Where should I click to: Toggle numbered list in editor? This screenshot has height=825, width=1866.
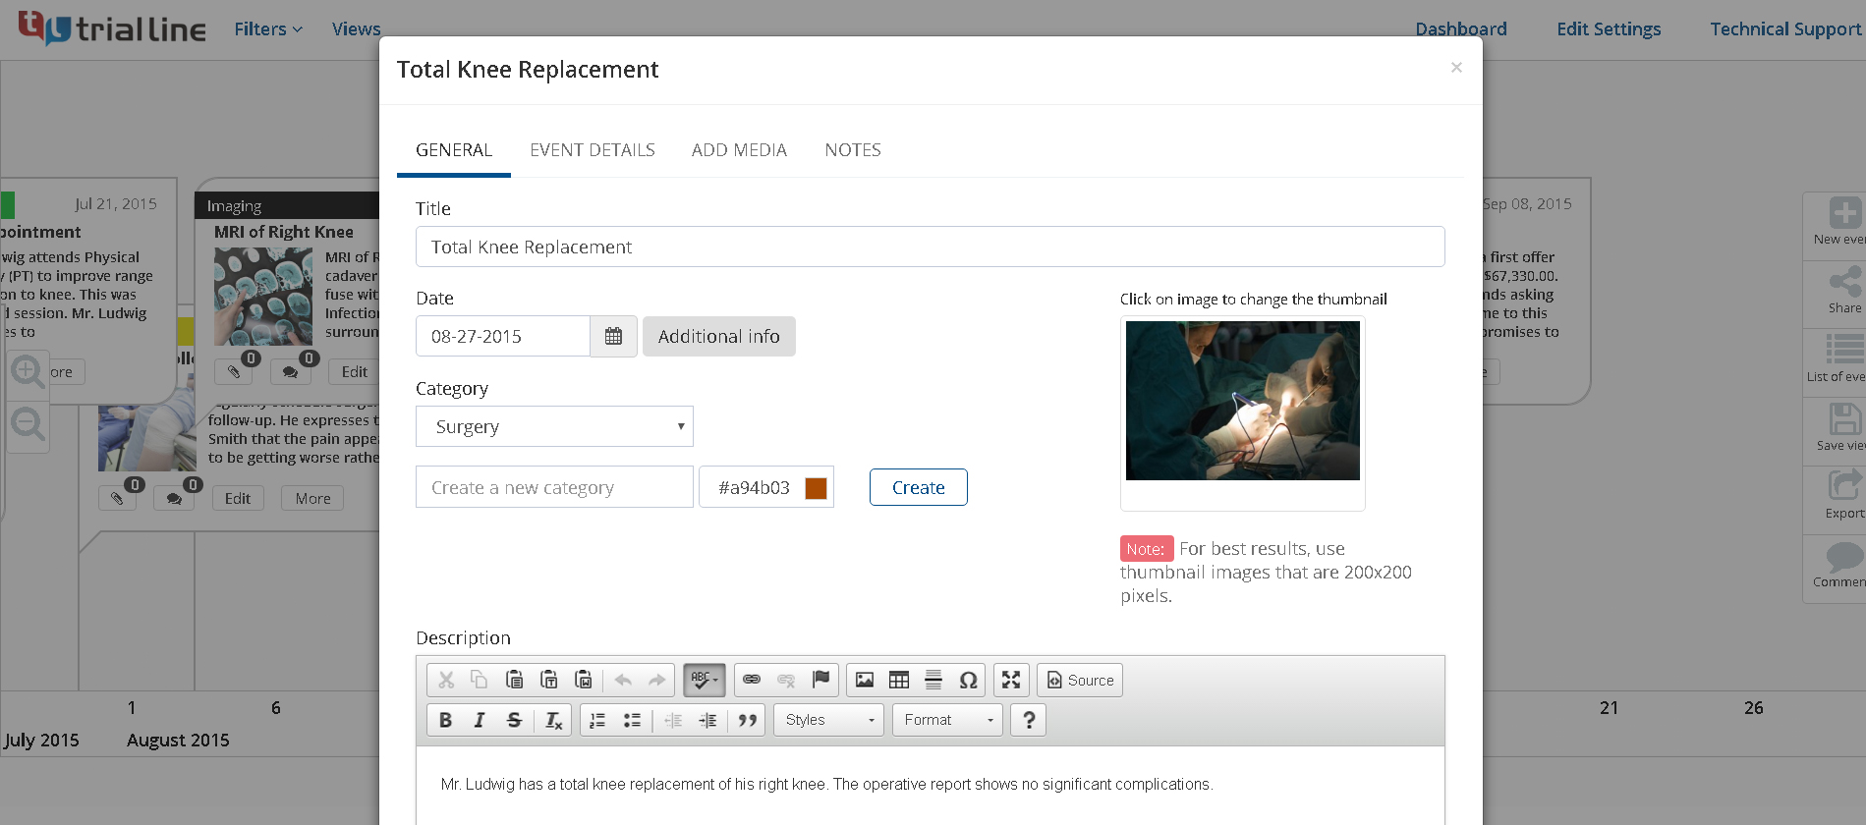tap(597, 720)
